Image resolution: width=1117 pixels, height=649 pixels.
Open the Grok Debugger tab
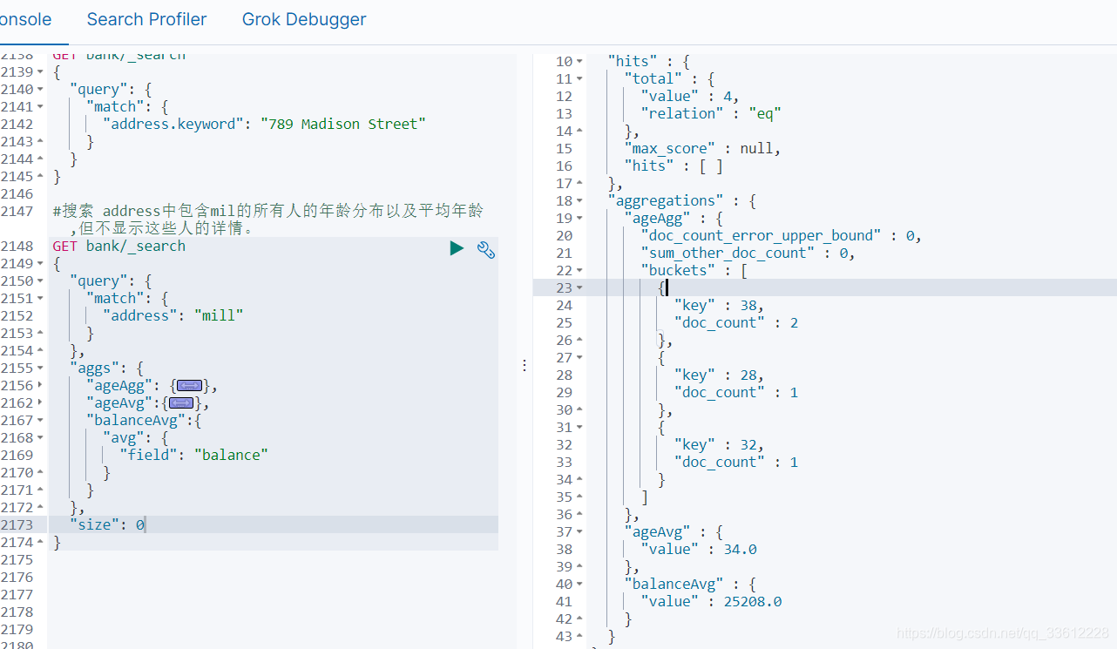click(303, 19)
